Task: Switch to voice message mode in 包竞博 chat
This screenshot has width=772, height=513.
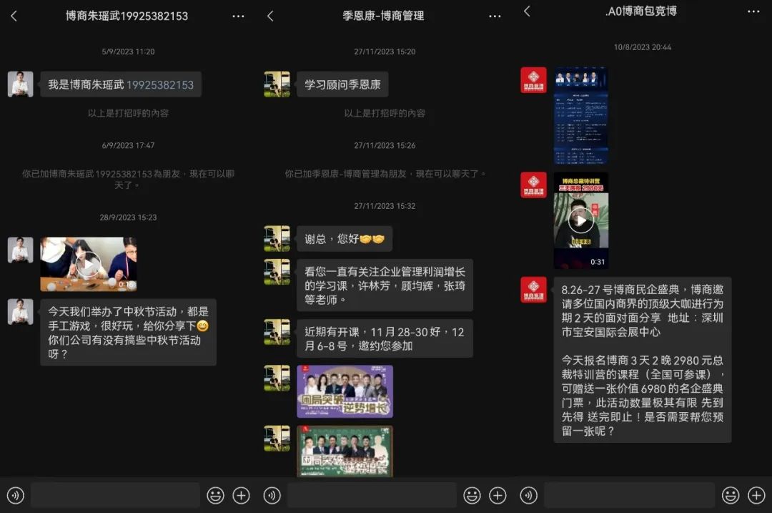Action: coord(530,495)
